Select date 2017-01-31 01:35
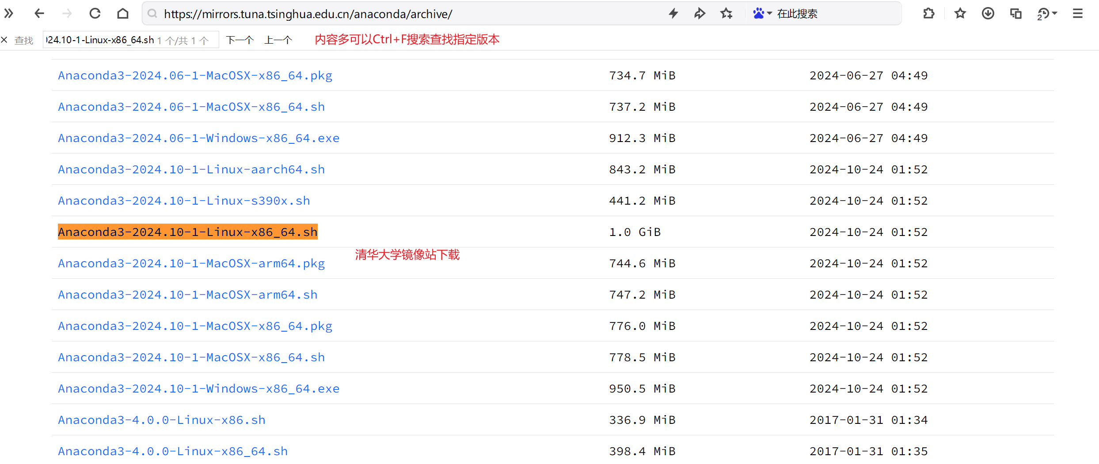 (x=868, y=451)
